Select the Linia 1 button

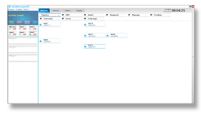[x=23, y=28]
